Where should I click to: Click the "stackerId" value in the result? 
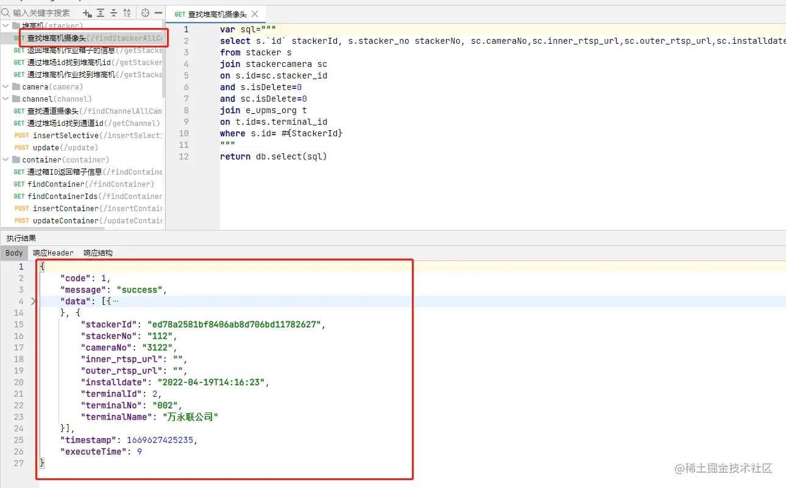point(234,324)
